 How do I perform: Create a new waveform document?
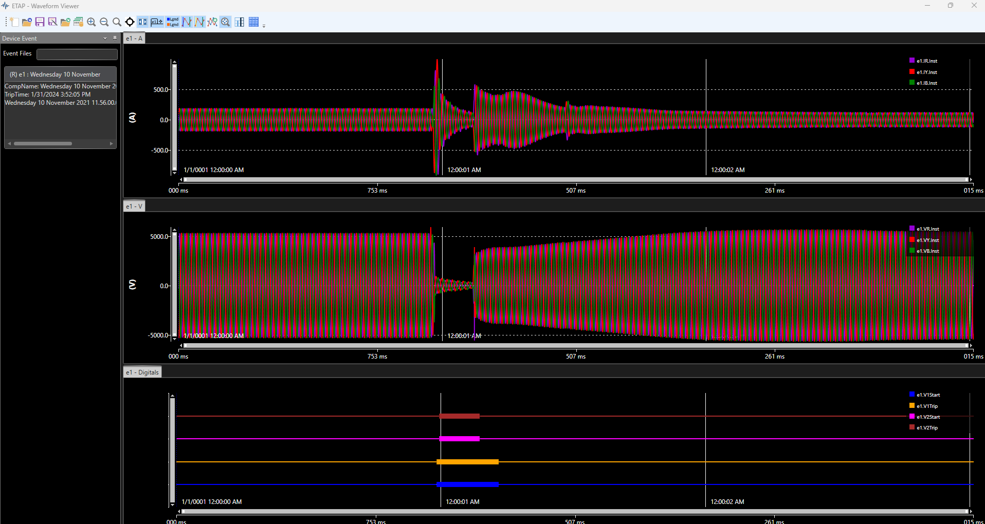point(14,22)
